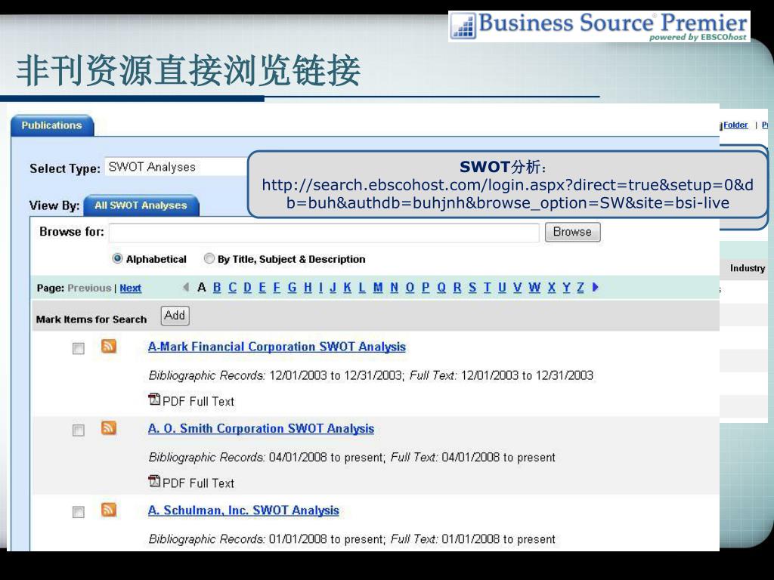
Task: Open PDF icon under A. O. Smith Corporation
Action: pyautogui.click(x=154, y=481)
